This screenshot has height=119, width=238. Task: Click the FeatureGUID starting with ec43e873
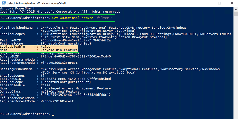point(76,79)
